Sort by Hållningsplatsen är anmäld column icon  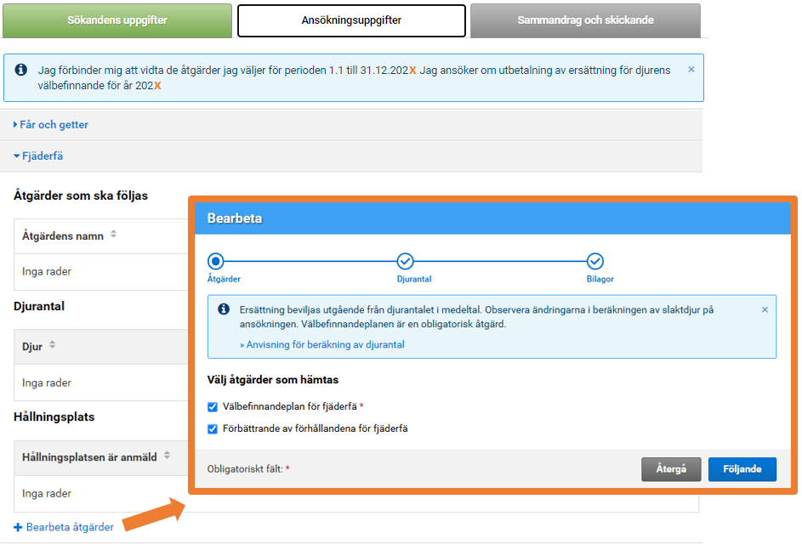pyautogui.click(x=168, y=456)
